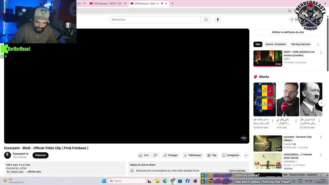Open the Task View taskbar icon

(150, 181)
